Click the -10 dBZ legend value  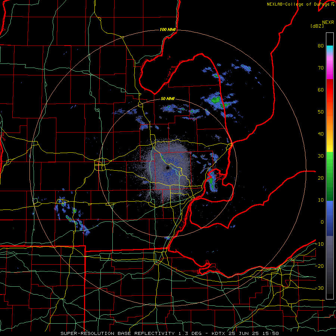click(x=319, y=244)
